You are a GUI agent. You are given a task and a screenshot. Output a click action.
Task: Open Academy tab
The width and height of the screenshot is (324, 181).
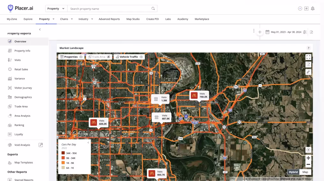click(183, 19)
